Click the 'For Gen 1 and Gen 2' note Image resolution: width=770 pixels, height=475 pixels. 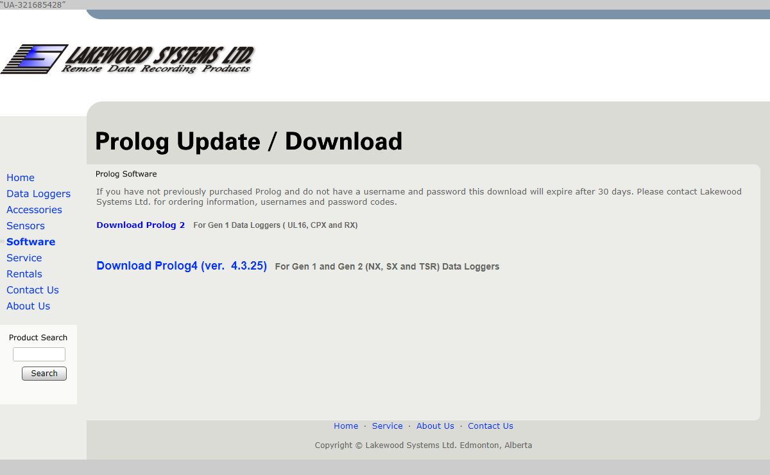point(387,266)
